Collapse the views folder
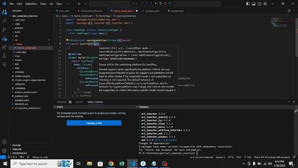Screen dimensions: 298x168 click(19, 44)
